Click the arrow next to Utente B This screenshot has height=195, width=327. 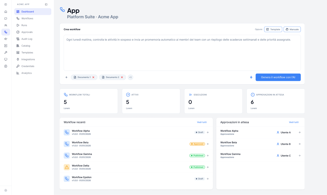click(x=300, y=144)
